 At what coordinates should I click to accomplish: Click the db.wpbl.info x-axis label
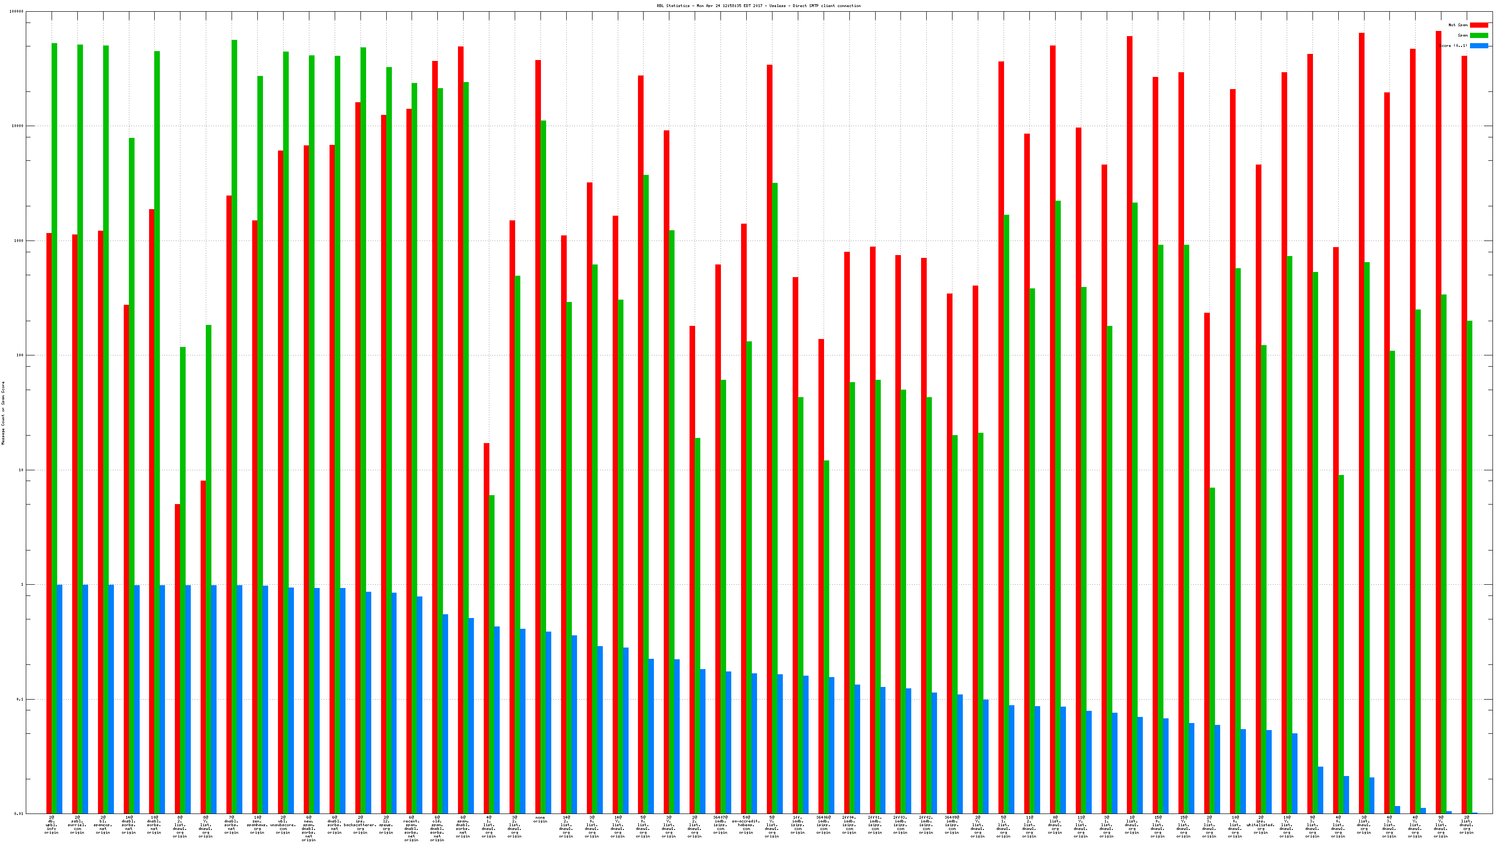pos(51,825)
